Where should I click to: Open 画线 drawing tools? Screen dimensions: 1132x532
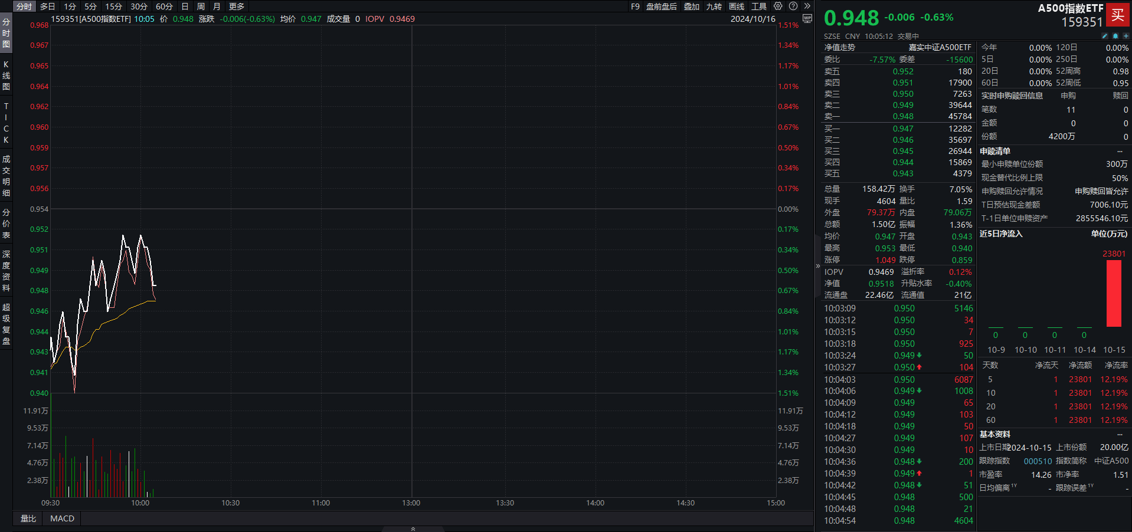click(x=737, y=6)
